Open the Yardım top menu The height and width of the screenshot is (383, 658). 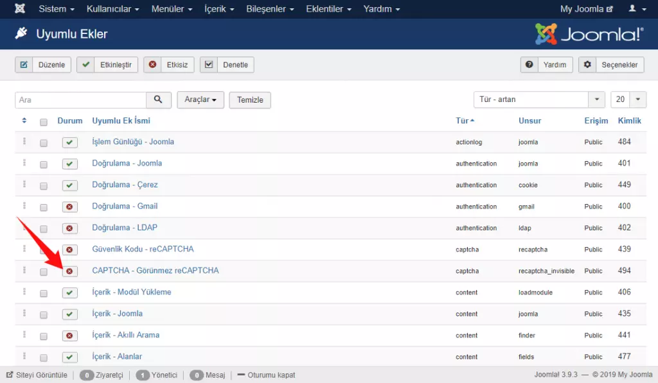382,9
